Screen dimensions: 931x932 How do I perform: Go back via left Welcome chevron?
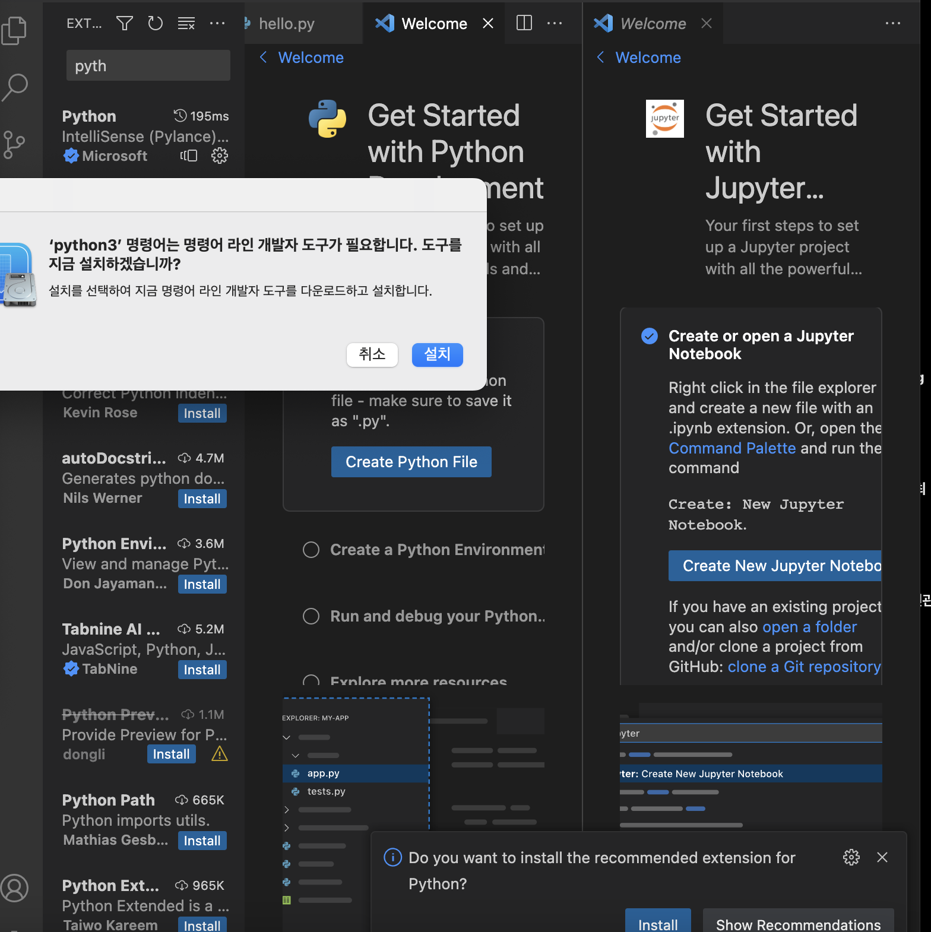pos(264,57)
